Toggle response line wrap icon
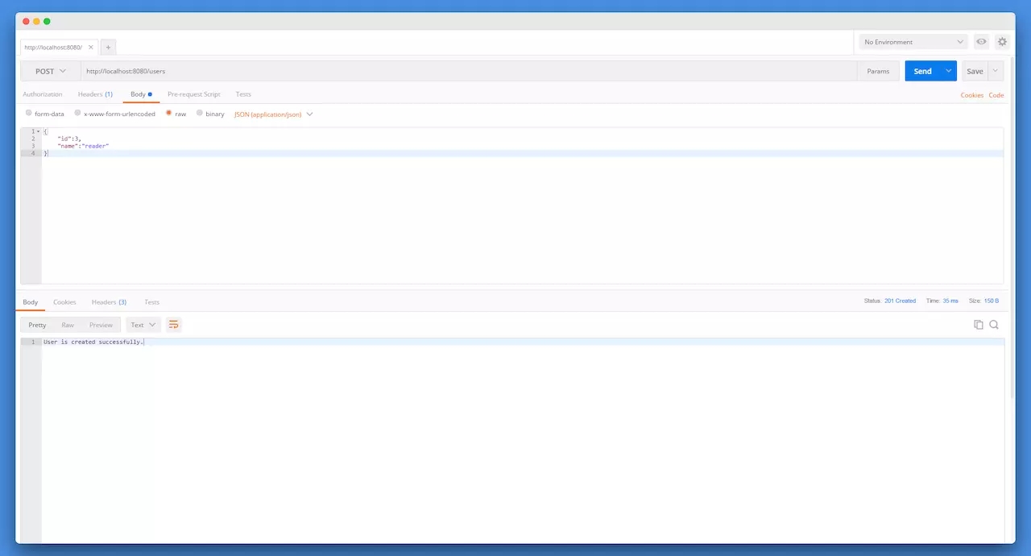The image size is (1031, 556). [x=173, y=325]
